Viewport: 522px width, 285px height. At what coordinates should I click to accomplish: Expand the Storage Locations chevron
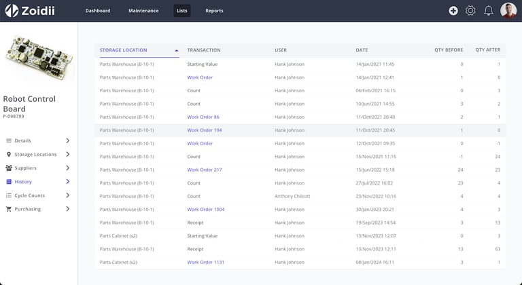pyautogui.click(x=67, y=154)
